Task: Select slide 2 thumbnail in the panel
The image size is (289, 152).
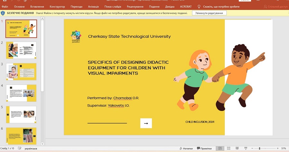Action: coord(21,50)
